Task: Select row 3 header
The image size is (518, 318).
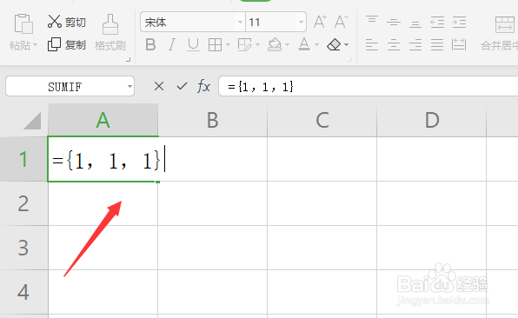Action: (x=23, y=248)
